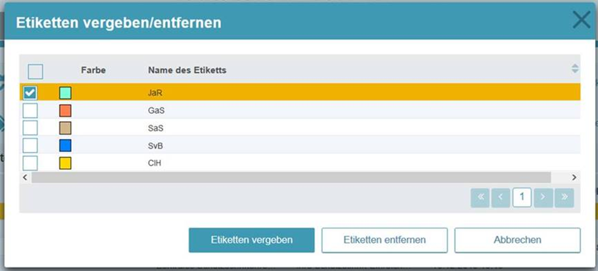Check the GaS label checkbox
The height and width of the screenshot is (271, 598).
tap(30, 111)
